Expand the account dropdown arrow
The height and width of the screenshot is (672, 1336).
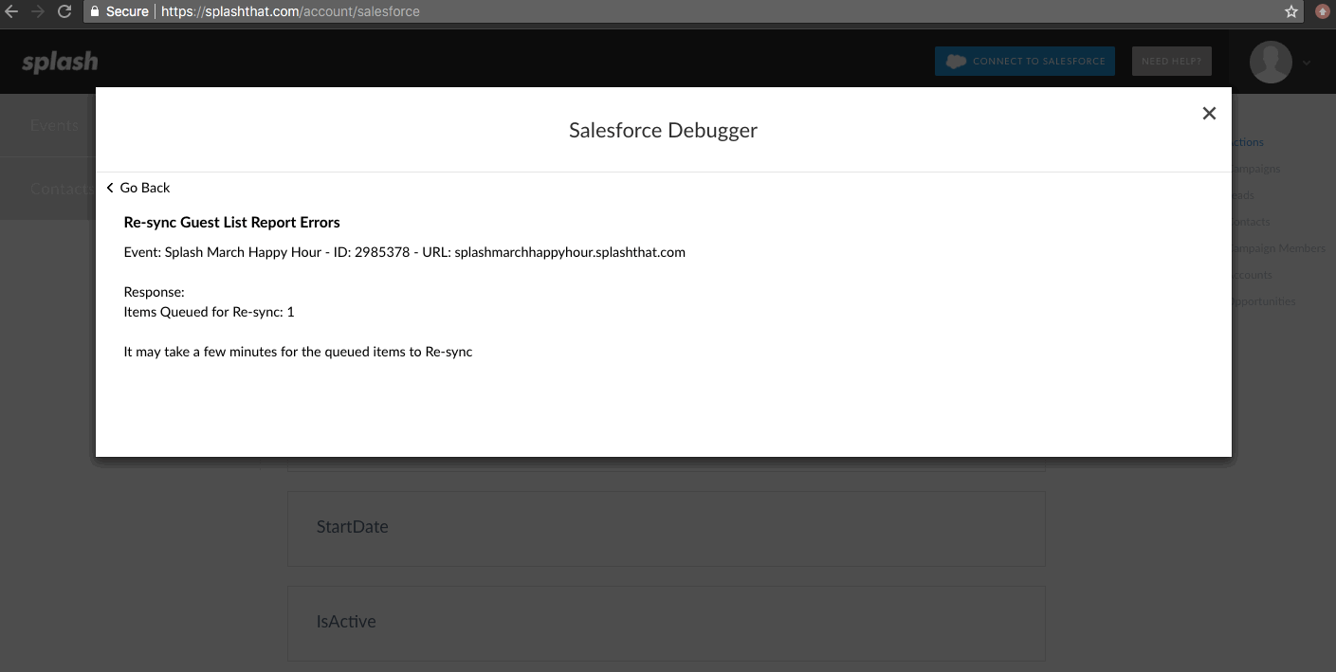click(x=1307, y=63)
